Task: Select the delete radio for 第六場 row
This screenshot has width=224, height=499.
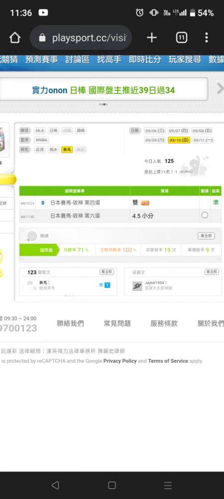Action: [205, 216]
